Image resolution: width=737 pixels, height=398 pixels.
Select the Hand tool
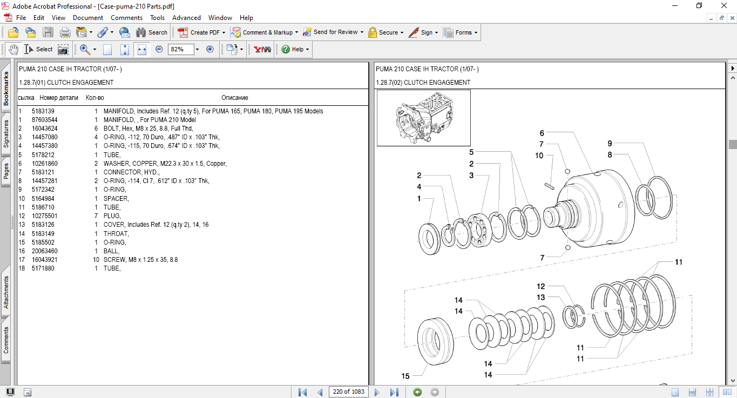coord(13,49)
